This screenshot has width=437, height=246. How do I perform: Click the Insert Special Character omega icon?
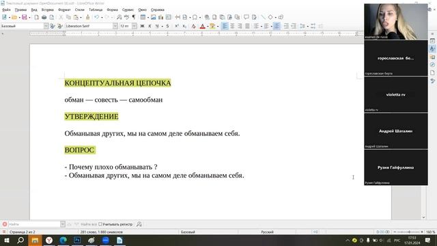click(x=195, y=17)
